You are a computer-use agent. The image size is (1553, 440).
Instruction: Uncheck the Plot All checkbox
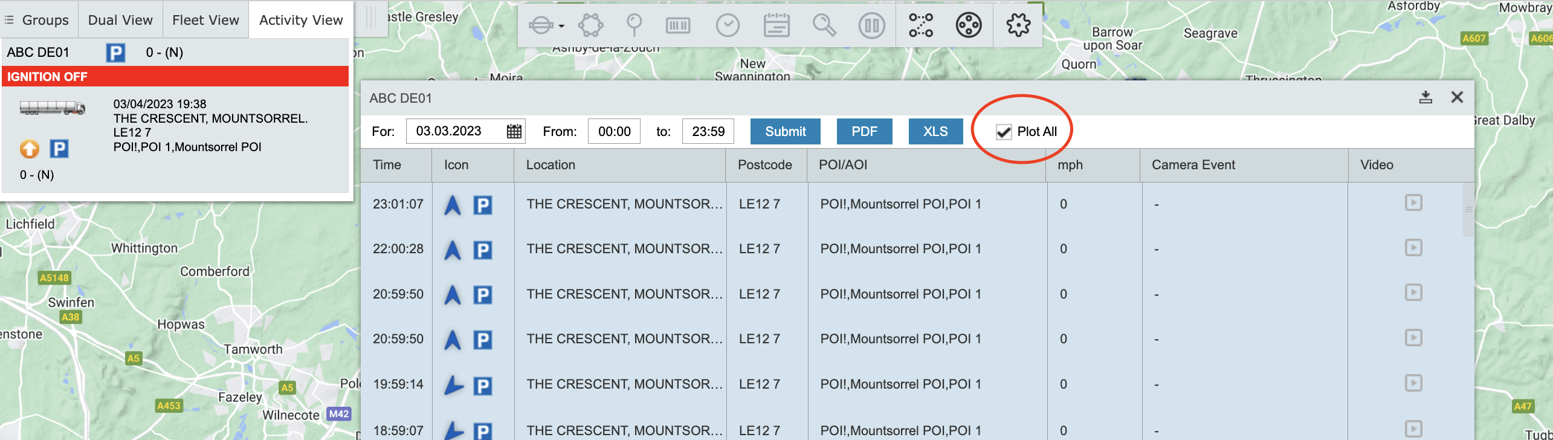click(x=1004, y=132)
